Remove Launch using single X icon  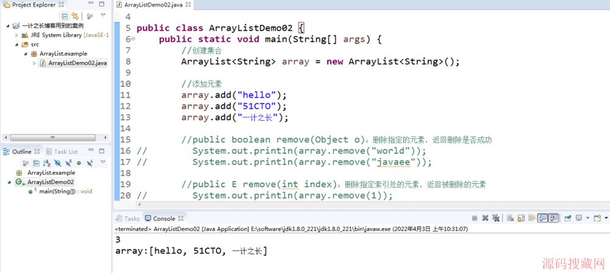[x=485, y=218]
